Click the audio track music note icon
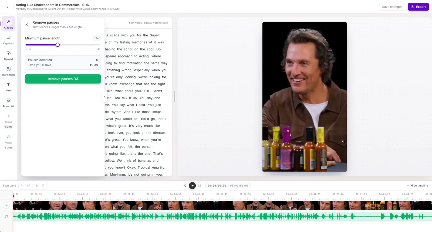 (6, 216)
